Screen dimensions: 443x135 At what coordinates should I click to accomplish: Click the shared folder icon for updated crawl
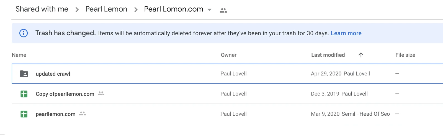[x=24, y=74]
